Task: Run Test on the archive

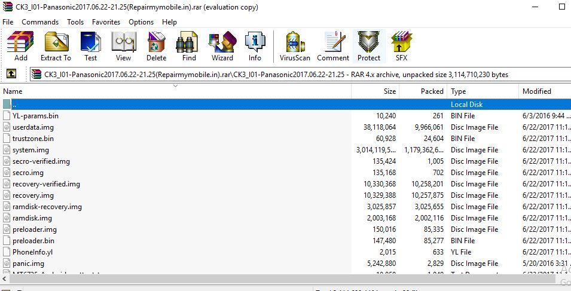Action: tap(90, 47)
